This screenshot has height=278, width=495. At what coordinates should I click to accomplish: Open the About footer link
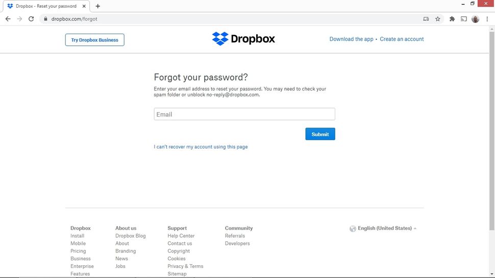122,243
